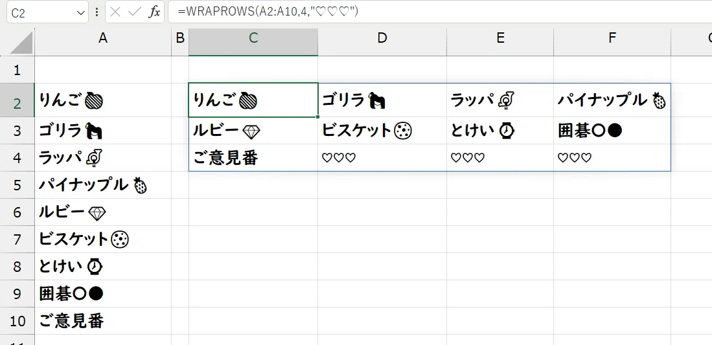This screenshot has height=345, width=712.
Task: Click cell A6 containing ルビー
Action: pyautogui.click(x=103, y=212)
